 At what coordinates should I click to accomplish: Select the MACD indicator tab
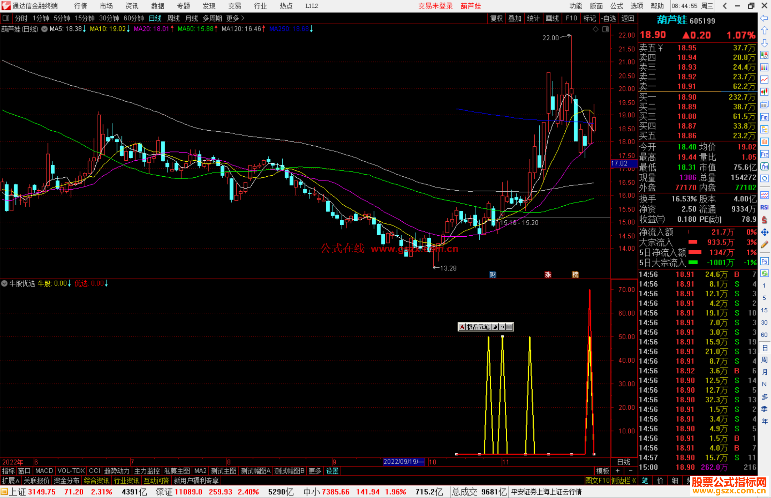click(44, 471)
